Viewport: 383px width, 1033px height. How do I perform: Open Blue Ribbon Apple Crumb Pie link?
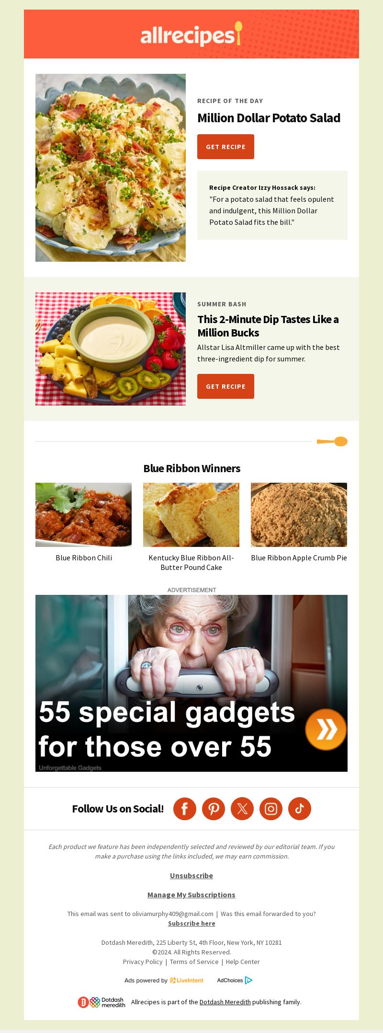pos(299,557)
